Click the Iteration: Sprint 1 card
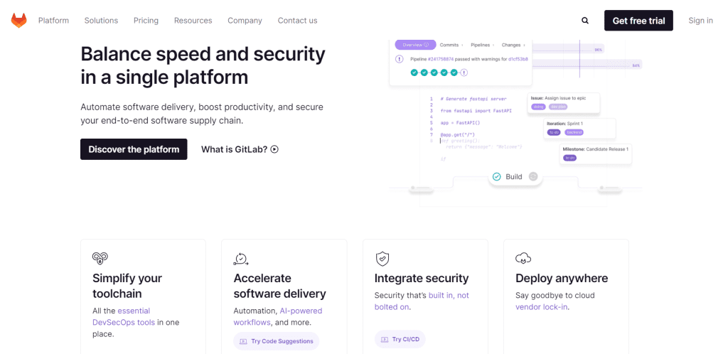Viewport: 728px width, 354px height. click(x=579, y=129)
